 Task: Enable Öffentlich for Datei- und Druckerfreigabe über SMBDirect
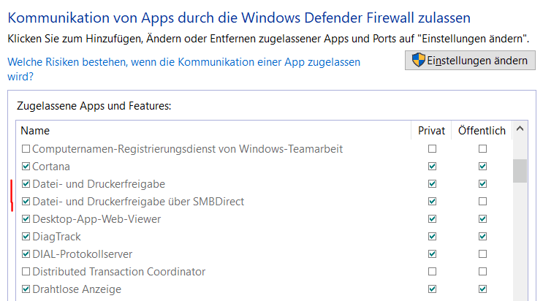click(x=482, y=202)
